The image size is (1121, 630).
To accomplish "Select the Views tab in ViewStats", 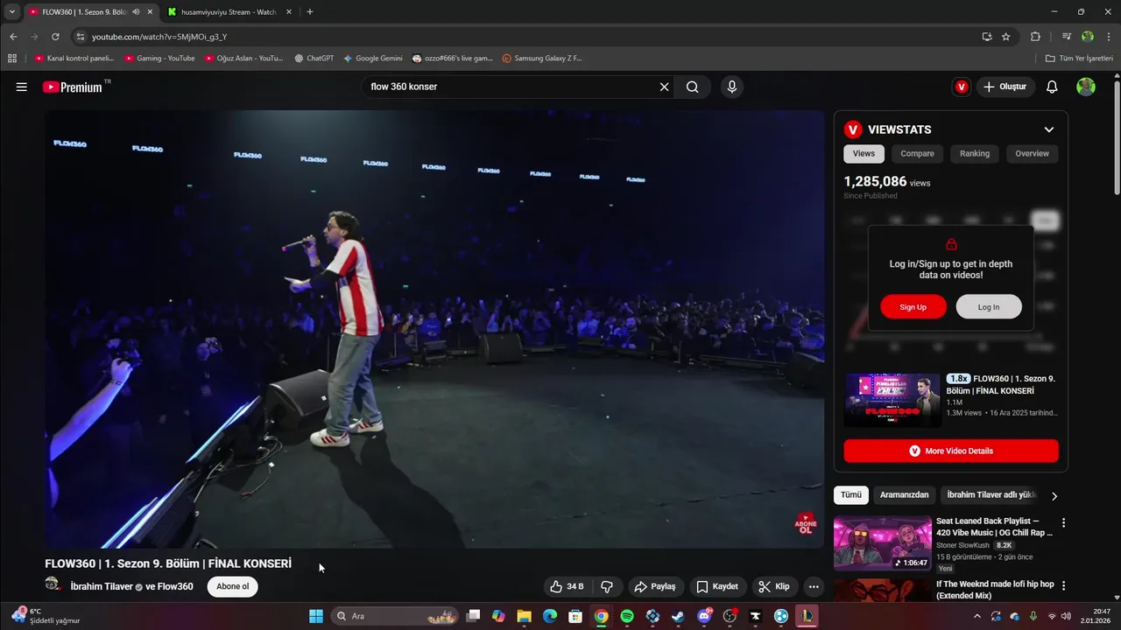I will coord(864,153).
